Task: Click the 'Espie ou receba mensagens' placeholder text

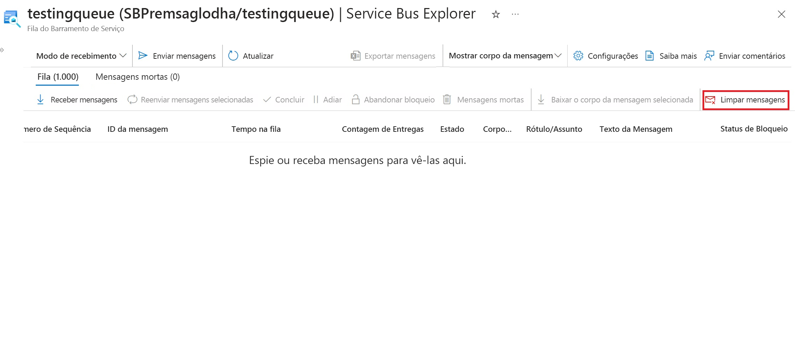Action: coord(357,161)
